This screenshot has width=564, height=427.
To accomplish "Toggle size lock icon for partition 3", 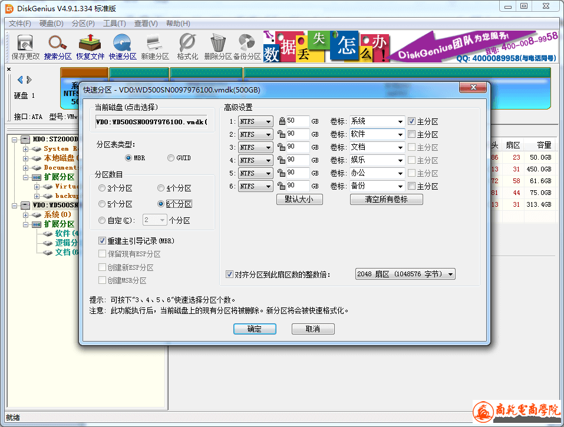I will (281, 147).
